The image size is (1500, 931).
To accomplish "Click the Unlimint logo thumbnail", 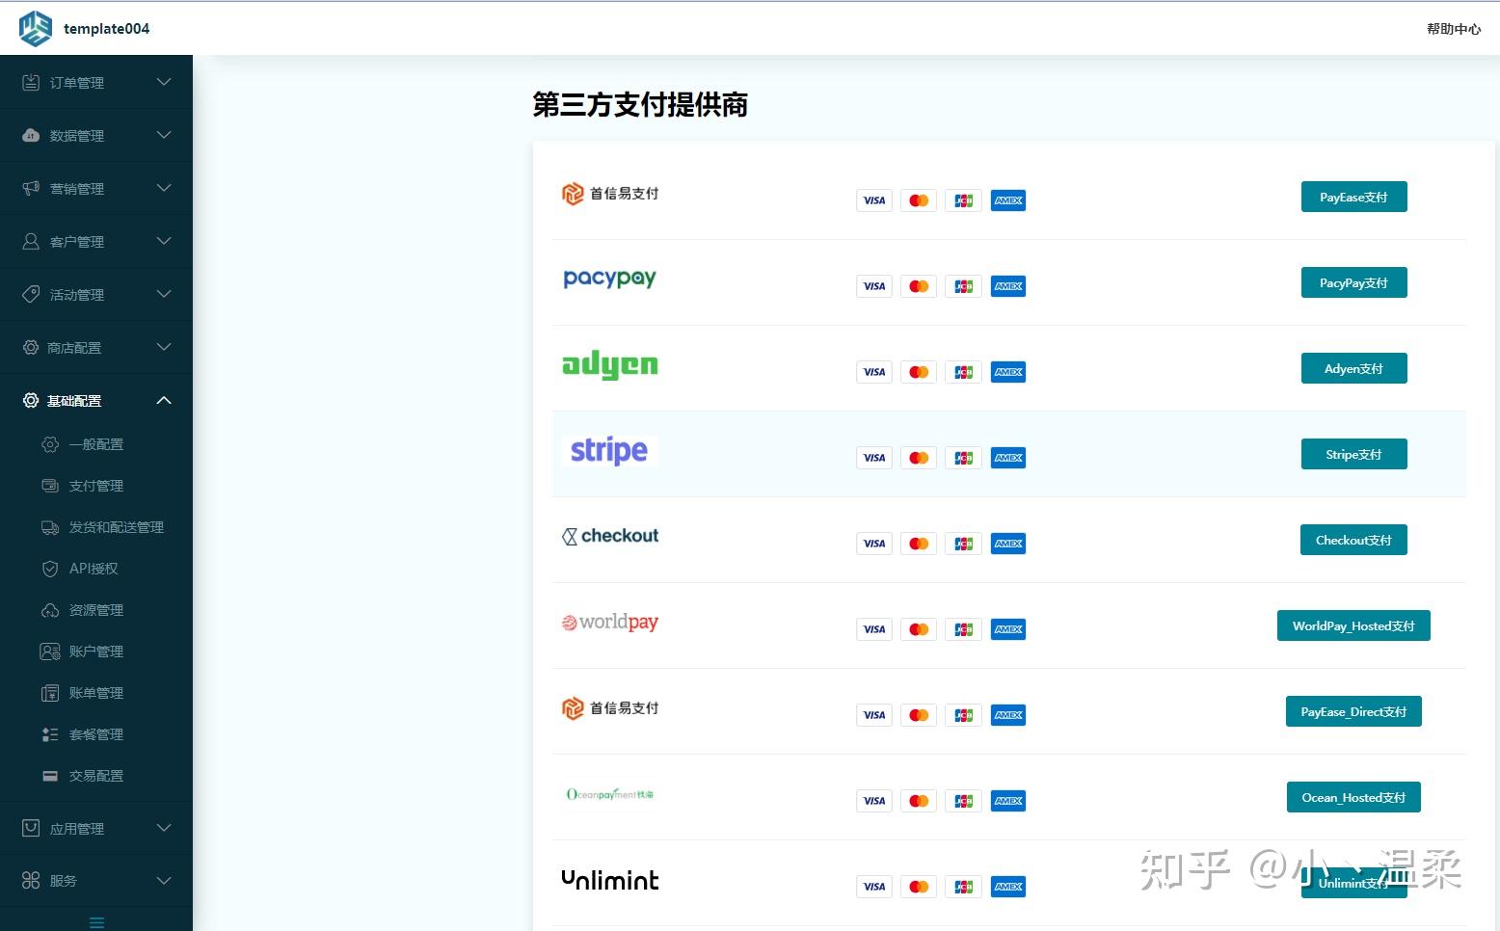I will click(609, 880).
